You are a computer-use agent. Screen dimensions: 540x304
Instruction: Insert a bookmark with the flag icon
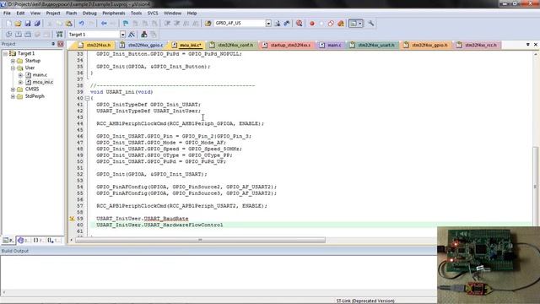126,24
